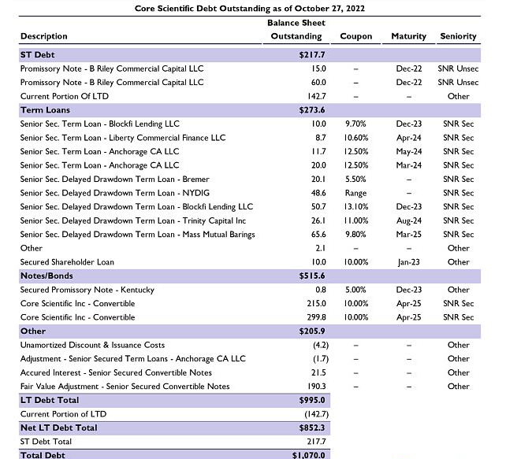
Task: Click the '(4.2)' unamortized discount value
Action: click(x=321, y=345)
